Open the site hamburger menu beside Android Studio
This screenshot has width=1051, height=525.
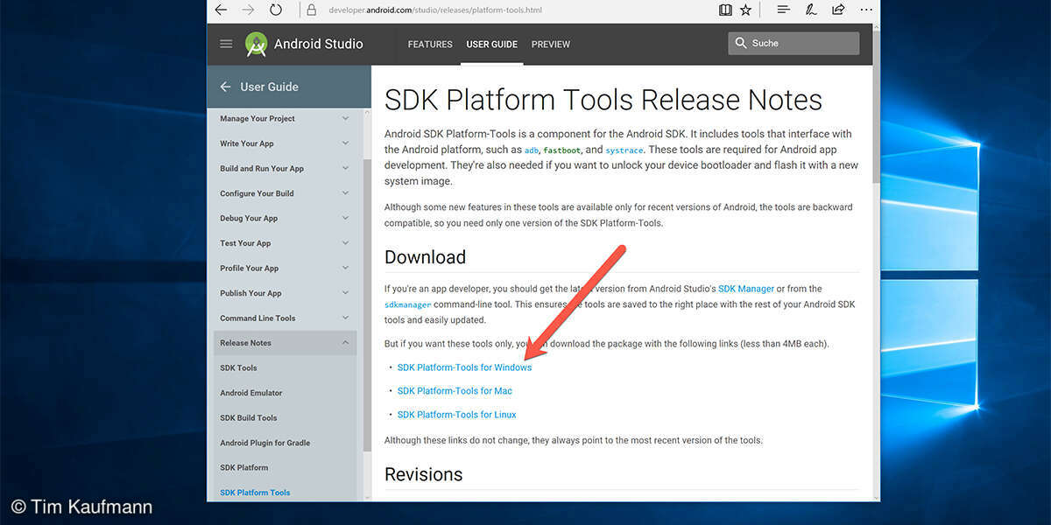(226, 44)
